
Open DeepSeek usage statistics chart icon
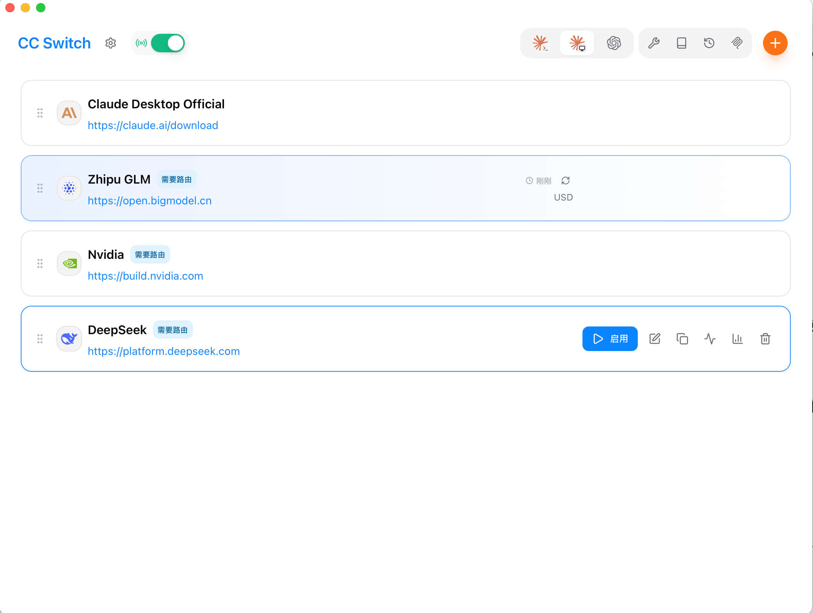click(x=738, y=339)
